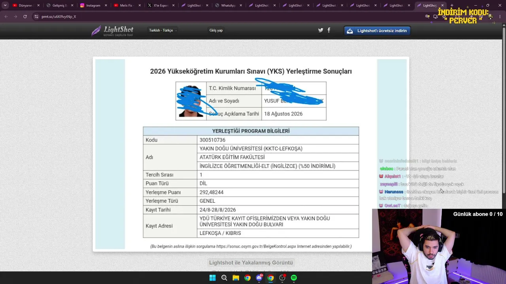
Task: Click the YERLEŞTİĞİ PROGRAM BİLGİLERİ header
Action: [x=251, y=131]
